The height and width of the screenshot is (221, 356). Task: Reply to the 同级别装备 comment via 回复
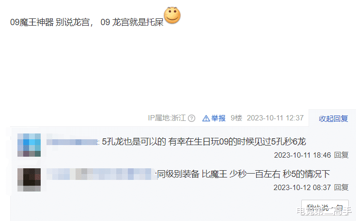(341, 188)
